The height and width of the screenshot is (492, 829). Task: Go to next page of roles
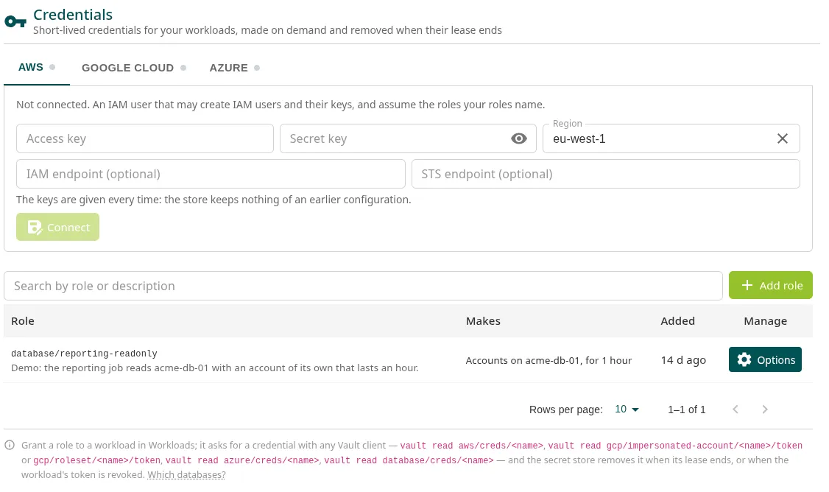[764, 410]
